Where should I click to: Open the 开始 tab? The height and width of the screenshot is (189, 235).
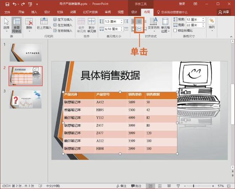(21, 12)
